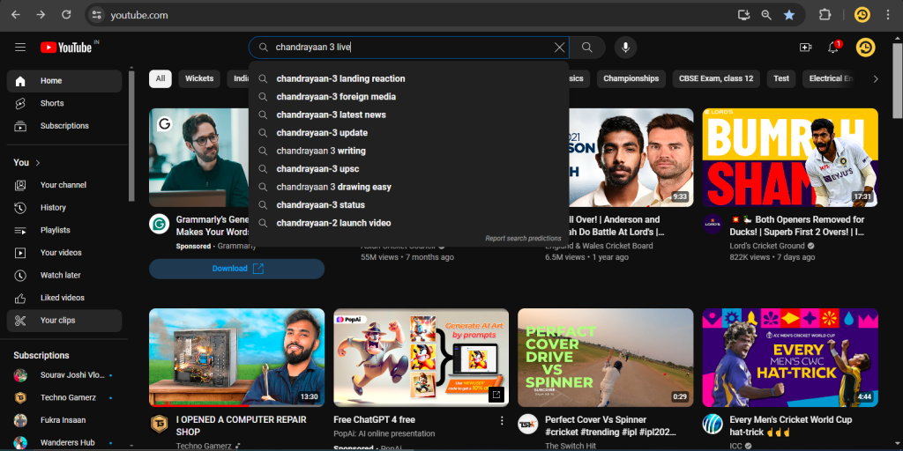The height and width of the screenshot is (451, 903).
Task: Open YouTube account avatar menu
Action: 865,48
